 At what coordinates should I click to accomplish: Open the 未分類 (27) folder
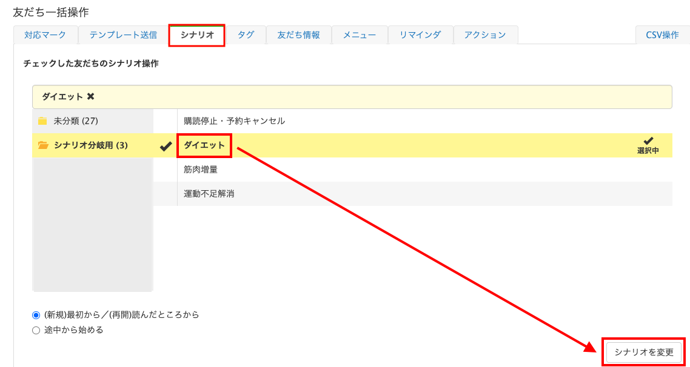click(x=75, y=121)
